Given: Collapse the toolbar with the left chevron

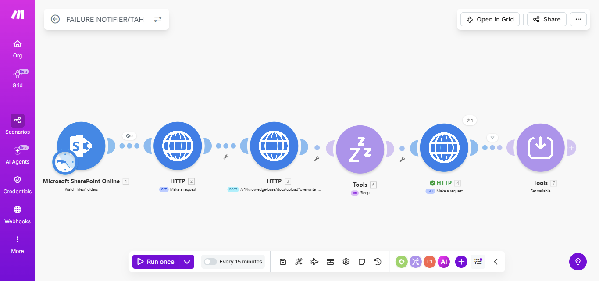Looking at the screenshot, I should click(x=496, y=262).
